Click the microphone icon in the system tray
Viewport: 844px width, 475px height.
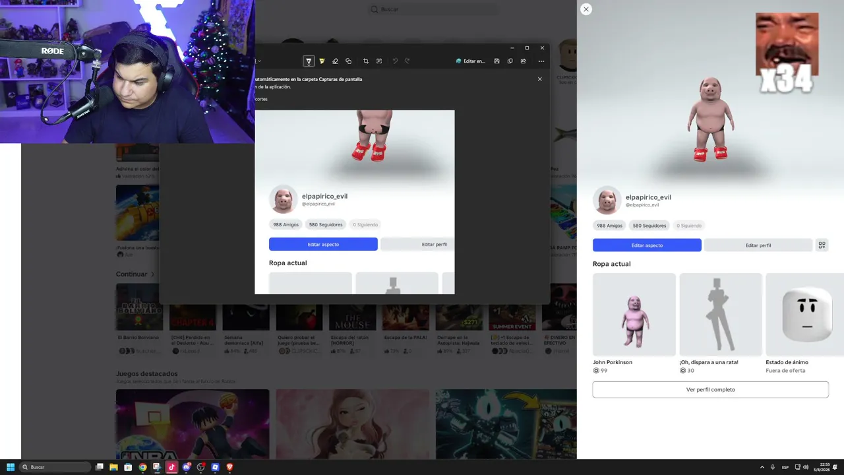(773, 467)
